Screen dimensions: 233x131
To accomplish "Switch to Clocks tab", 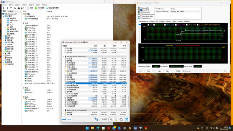I will click(174, 22).
